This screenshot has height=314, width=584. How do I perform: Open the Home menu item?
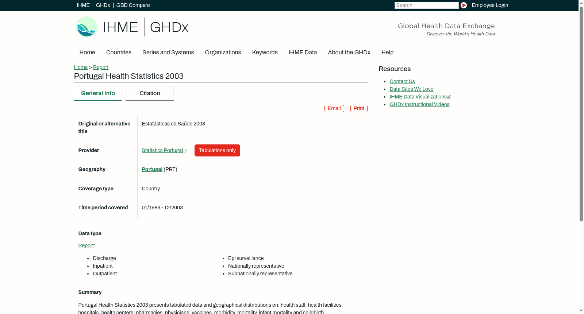tap(87, 52)
